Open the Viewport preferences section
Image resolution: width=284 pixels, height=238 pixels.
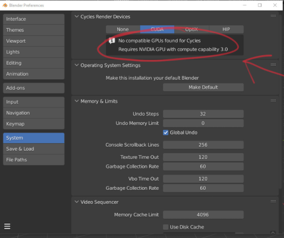tap(34, 41)
